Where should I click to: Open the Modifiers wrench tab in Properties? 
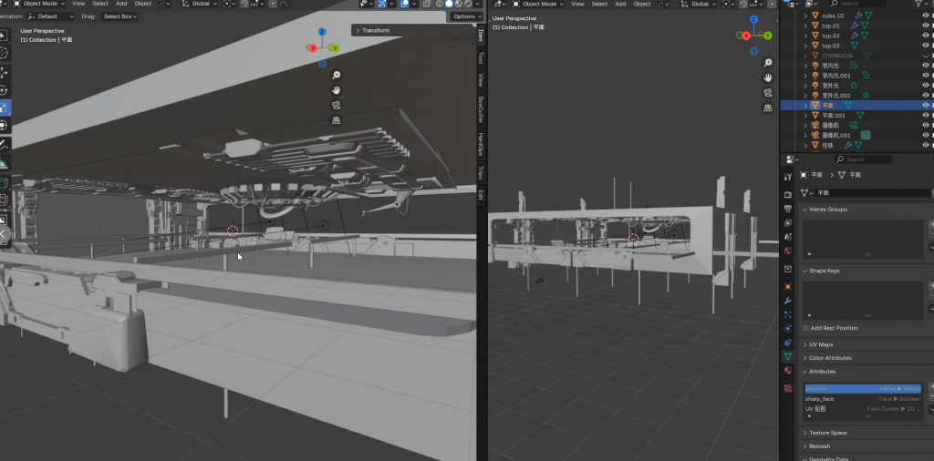tap(788, 301)
